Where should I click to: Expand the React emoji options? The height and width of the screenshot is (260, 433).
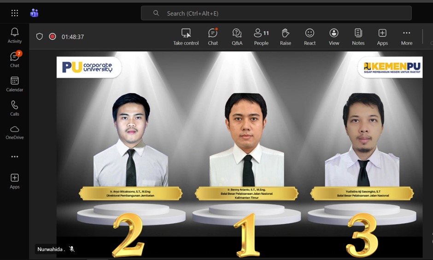pyautogui.click(x=310, y=36)
